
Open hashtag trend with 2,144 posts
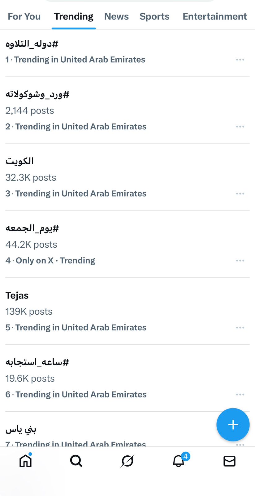pos(37,94)
